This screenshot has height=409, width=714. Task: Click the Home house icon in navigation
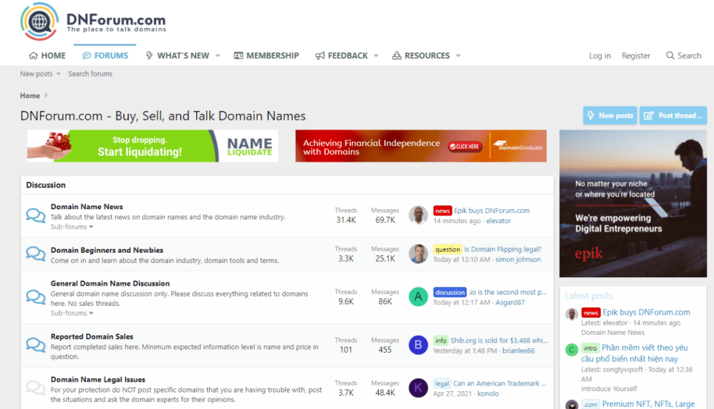point(33,56)
